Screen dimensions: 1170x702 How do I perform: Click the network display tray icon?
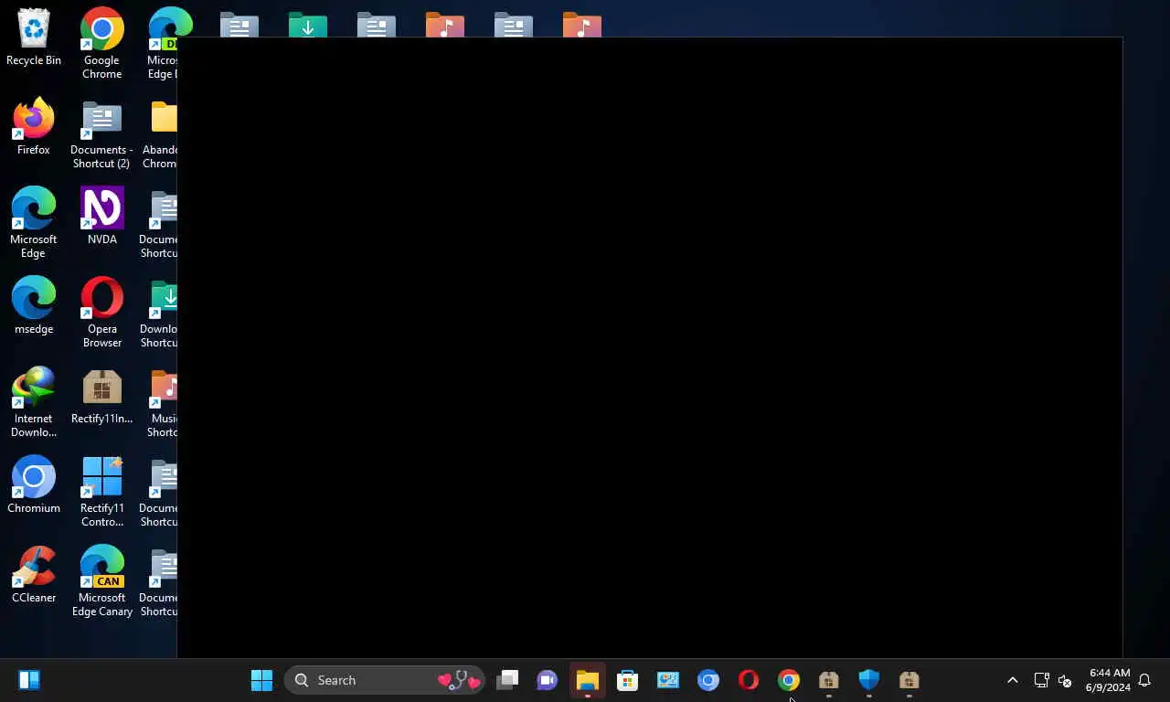pyautogui.click(x=1041, y=680)
